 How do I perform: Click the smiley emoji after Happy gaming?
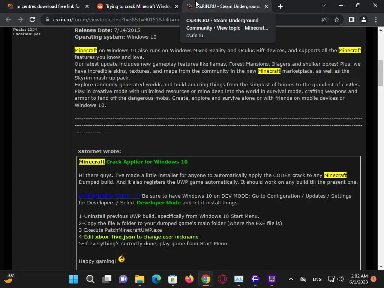[x=121, y=259]
